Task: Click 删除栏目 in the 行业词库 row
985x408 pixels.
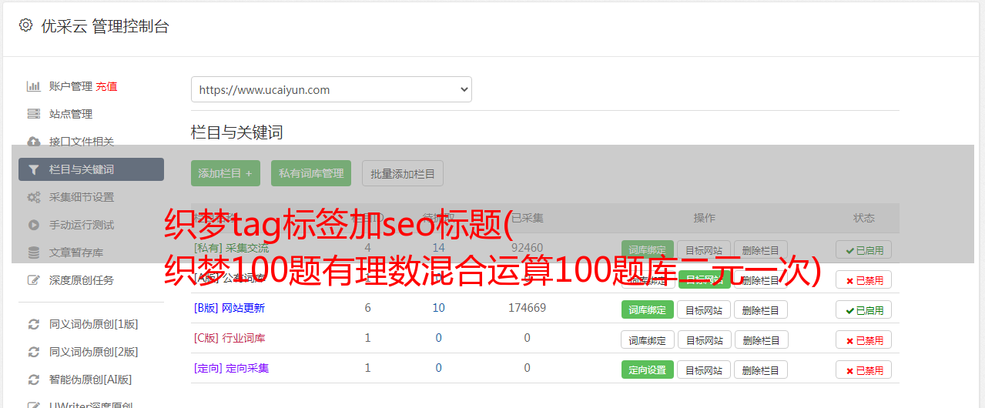Action: pos(761,339)
